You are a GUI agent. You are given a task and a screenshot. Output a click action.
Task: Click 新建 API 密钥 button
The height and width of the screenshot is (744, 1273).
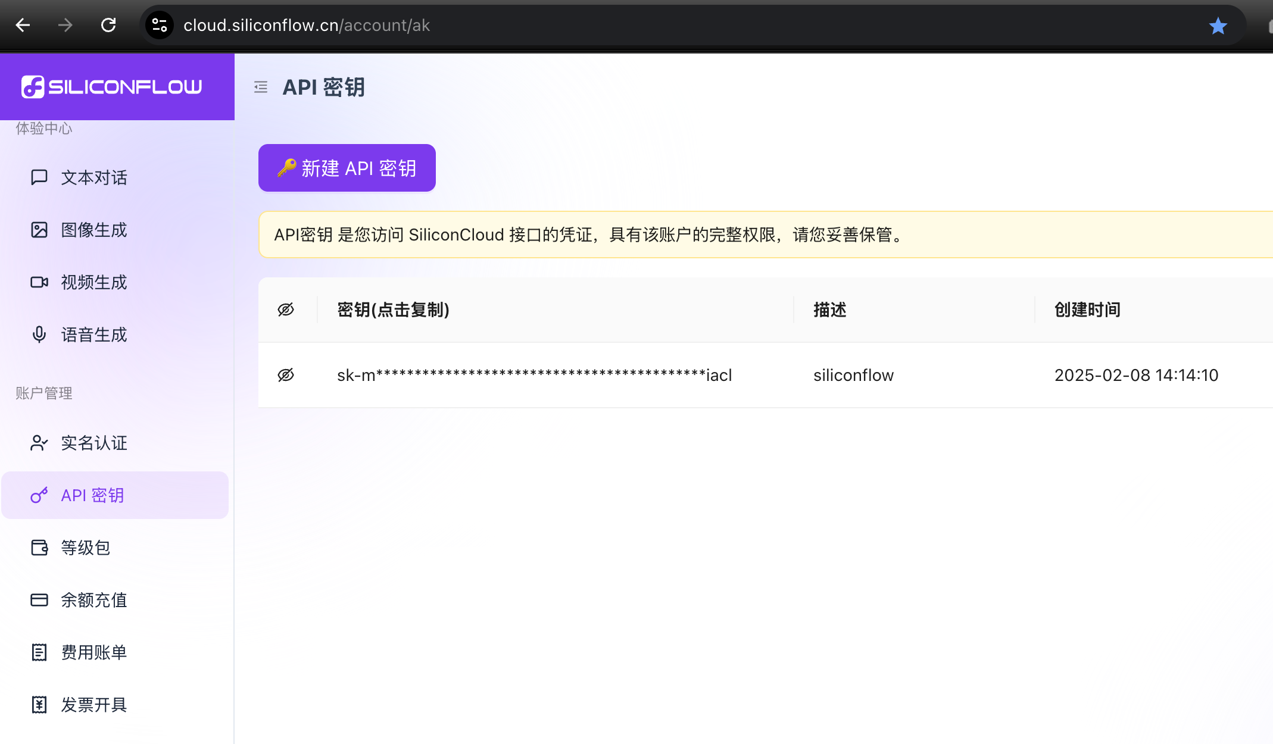click(347, 168)
